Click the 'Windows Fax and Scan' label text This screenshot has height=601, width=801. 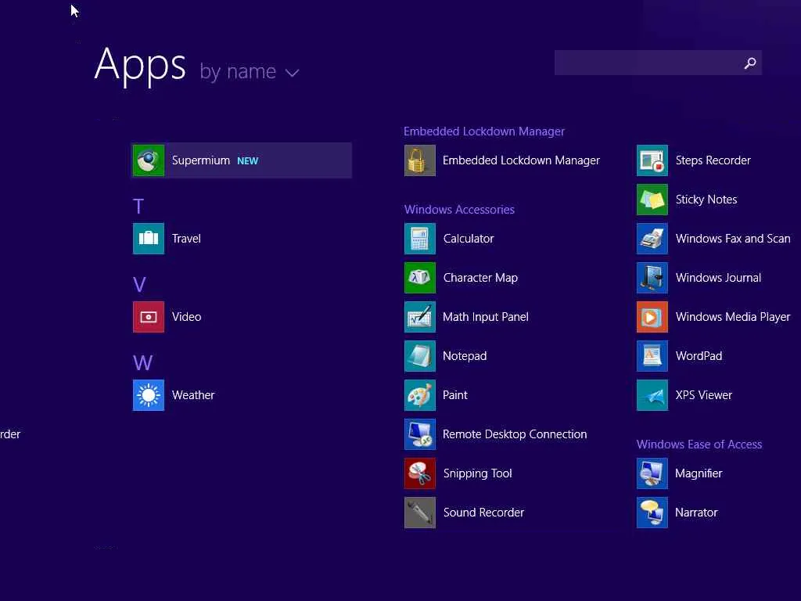click(x=732, y=239)
